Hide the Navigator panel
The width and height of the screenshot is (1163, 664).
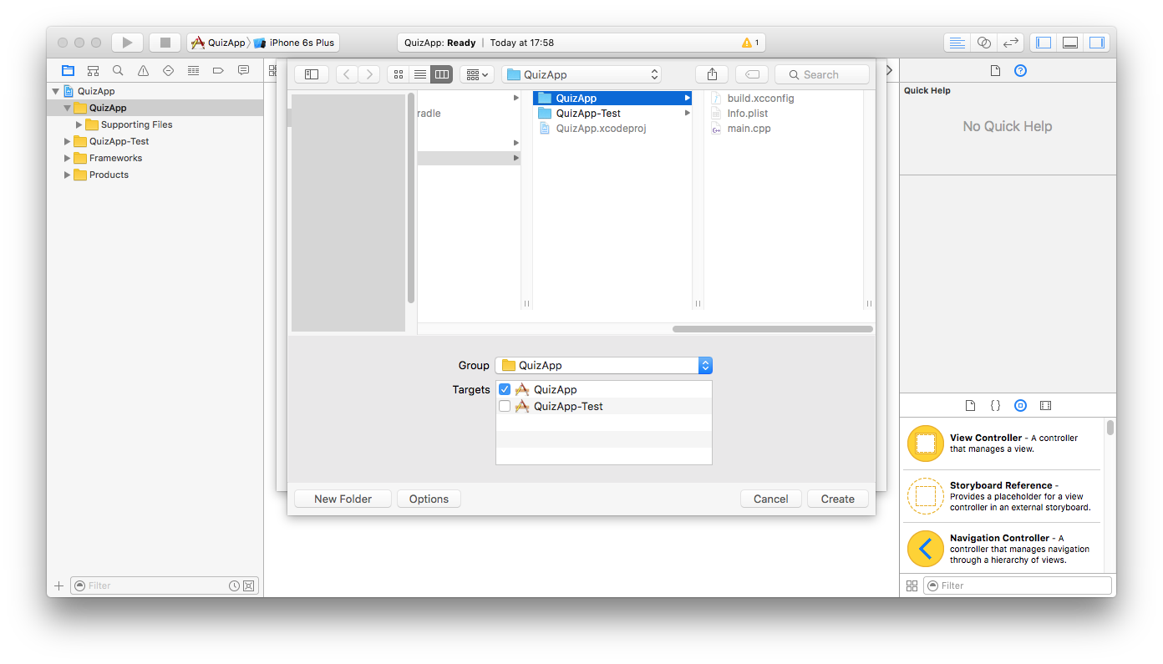(1044, 43)
